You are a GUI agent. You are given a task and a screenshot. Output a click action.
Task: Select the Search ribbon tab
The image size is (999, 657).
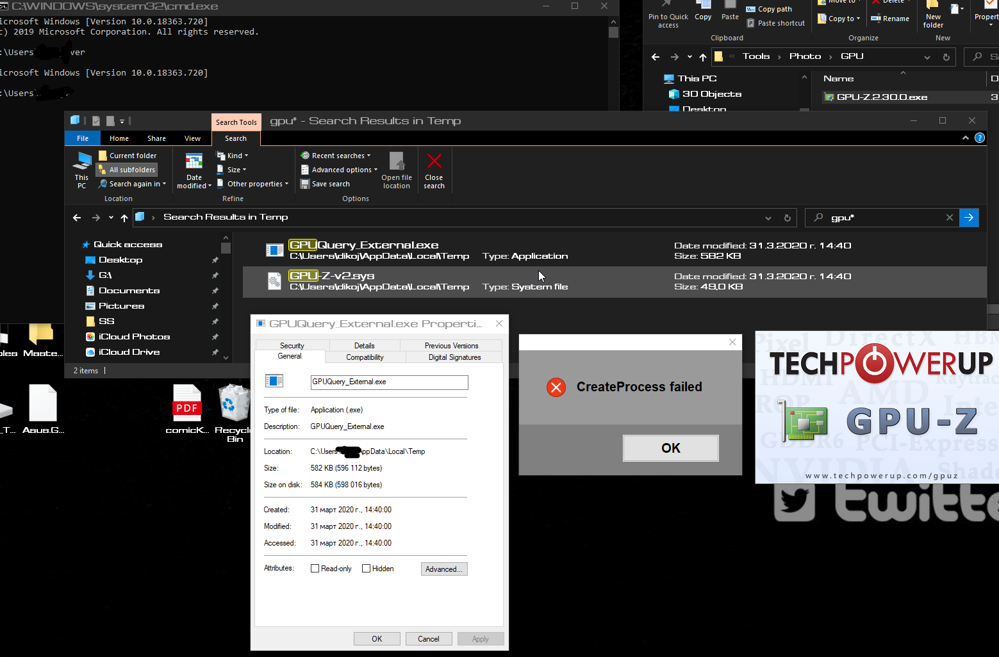[236, 138]
